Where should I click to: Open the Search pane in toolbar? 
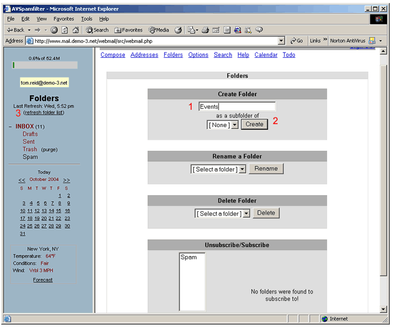[x=97, y=30]
